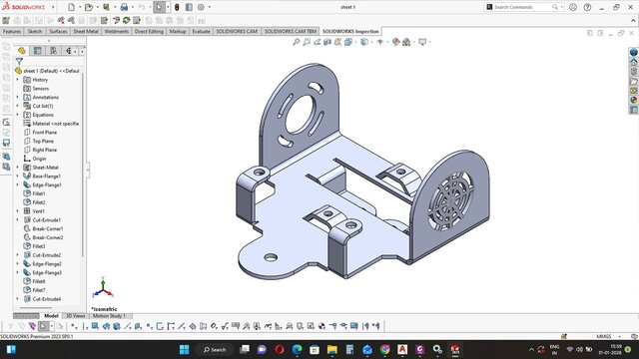639x359 pixels.
Task: Click the user login profile icon
Action: click(x=573, y=7)
